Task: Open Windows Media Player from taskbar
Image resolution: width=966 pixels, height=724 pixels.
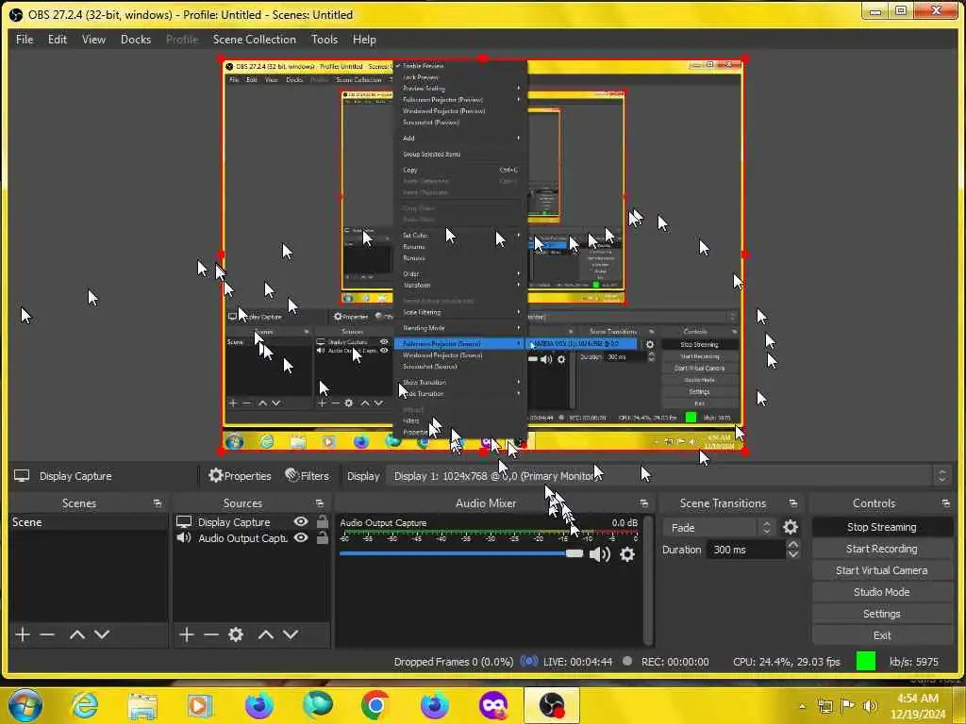Action: [200, 705]
